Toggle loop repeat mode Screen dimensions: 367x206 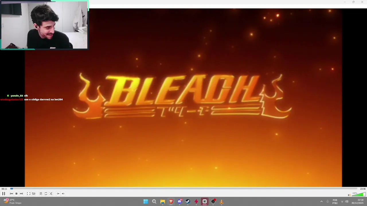pyautogui.click(x=46, y=194)
